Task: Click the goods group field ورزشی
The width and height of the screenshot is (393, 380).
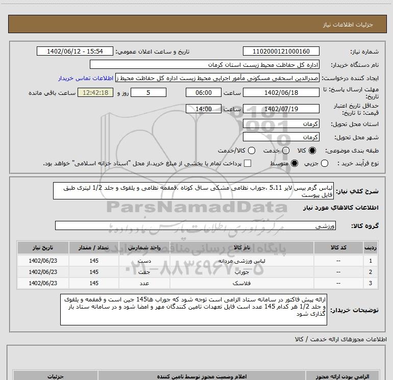Action: (195, 225)
